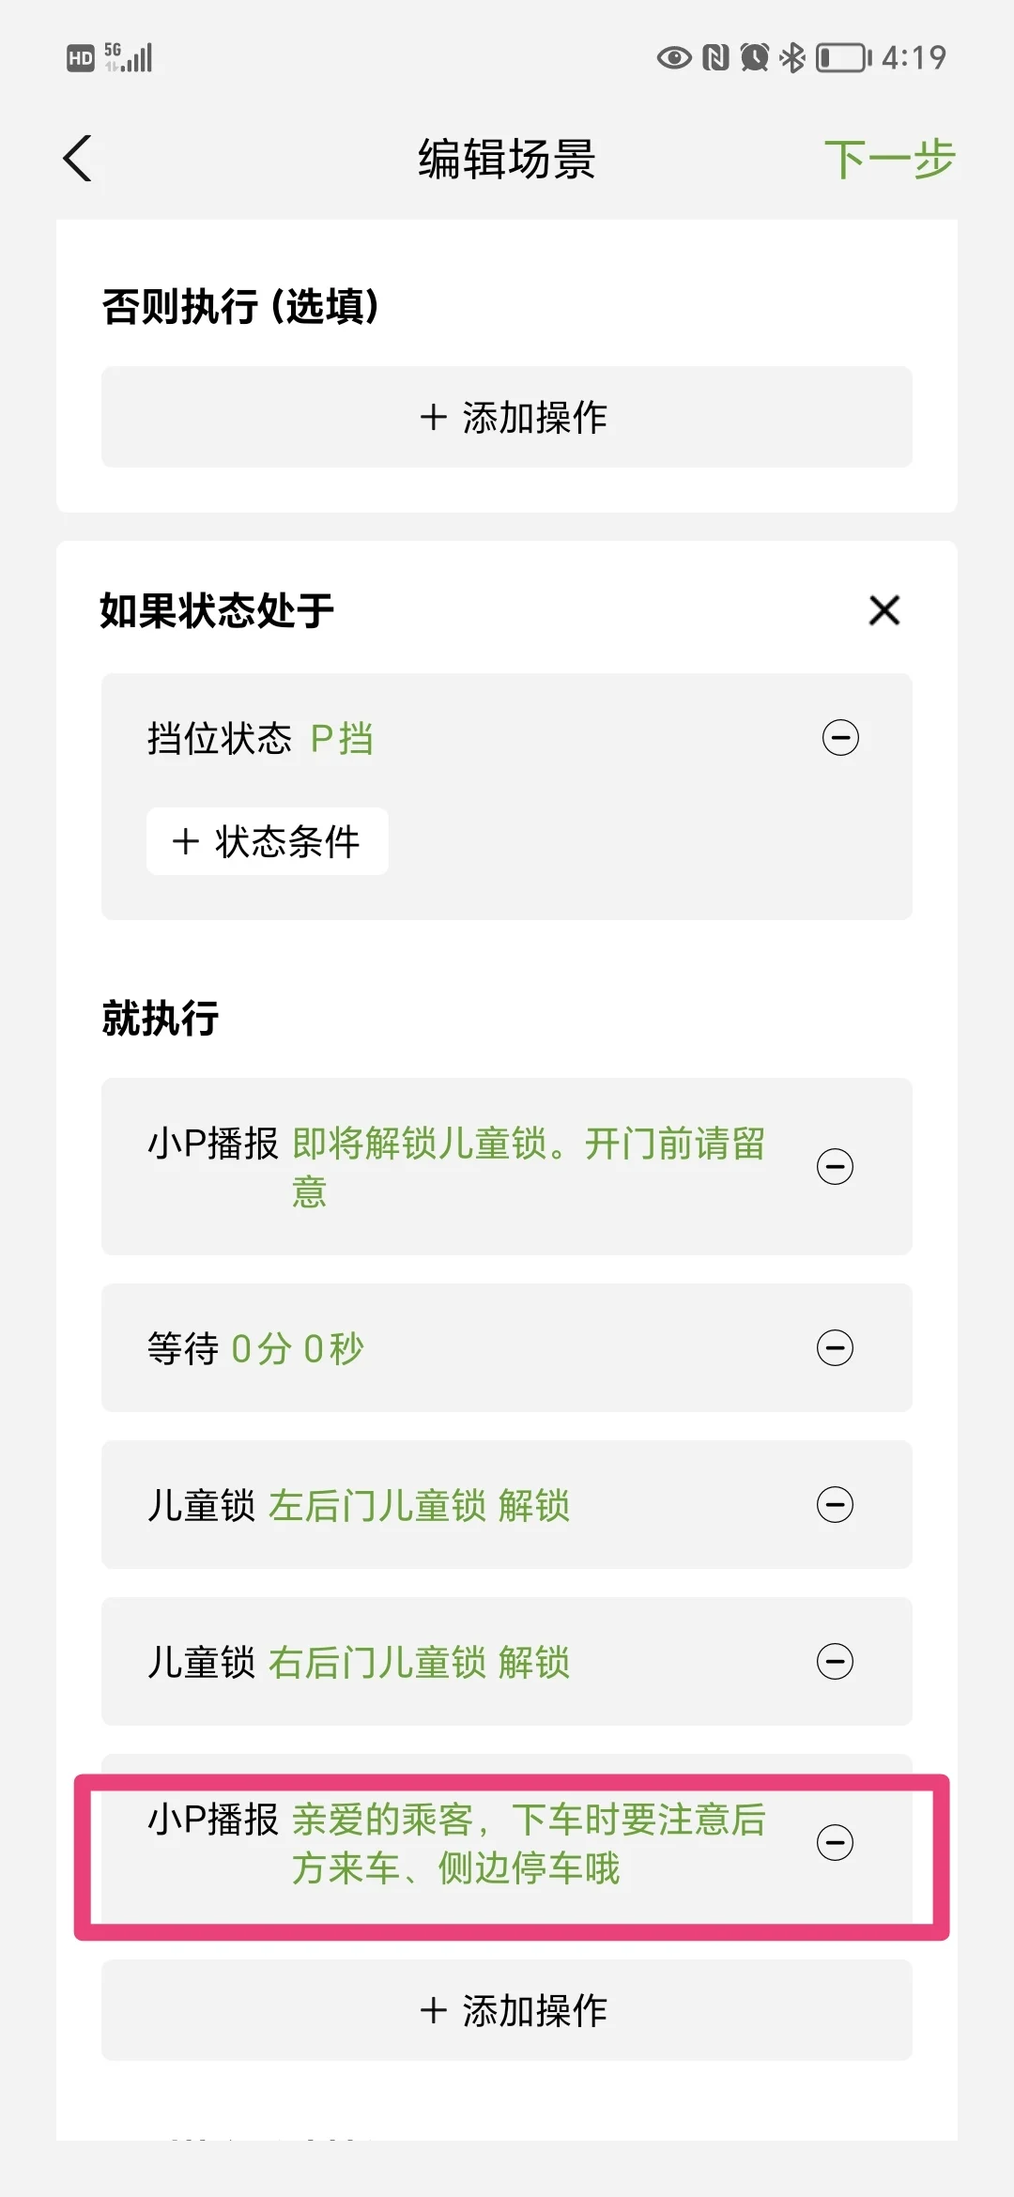This screenshot has height=2197, width=1014.
Task: Tap the back arrow icon
Action: click(x=78, y=158)
